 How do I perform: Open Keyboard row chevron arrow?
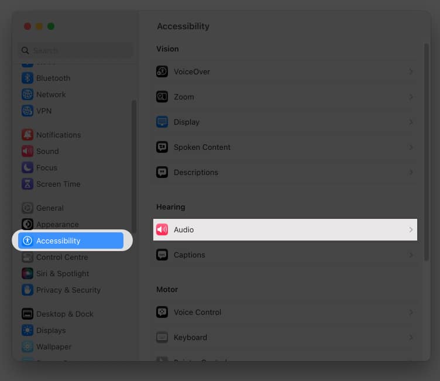tap(411, 337)
